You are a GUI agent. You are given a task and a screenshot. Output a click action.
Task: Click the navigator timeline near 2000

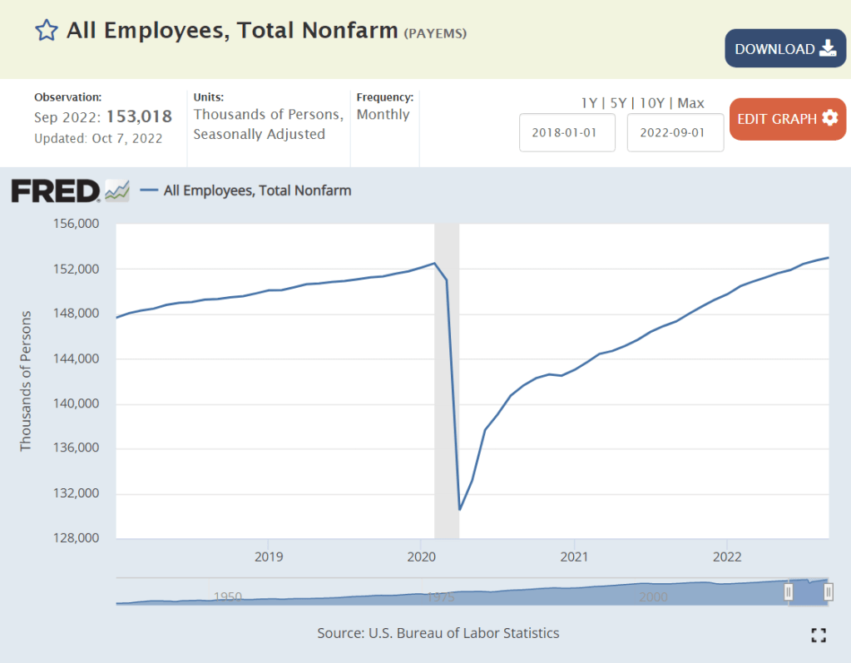[653, 596]
